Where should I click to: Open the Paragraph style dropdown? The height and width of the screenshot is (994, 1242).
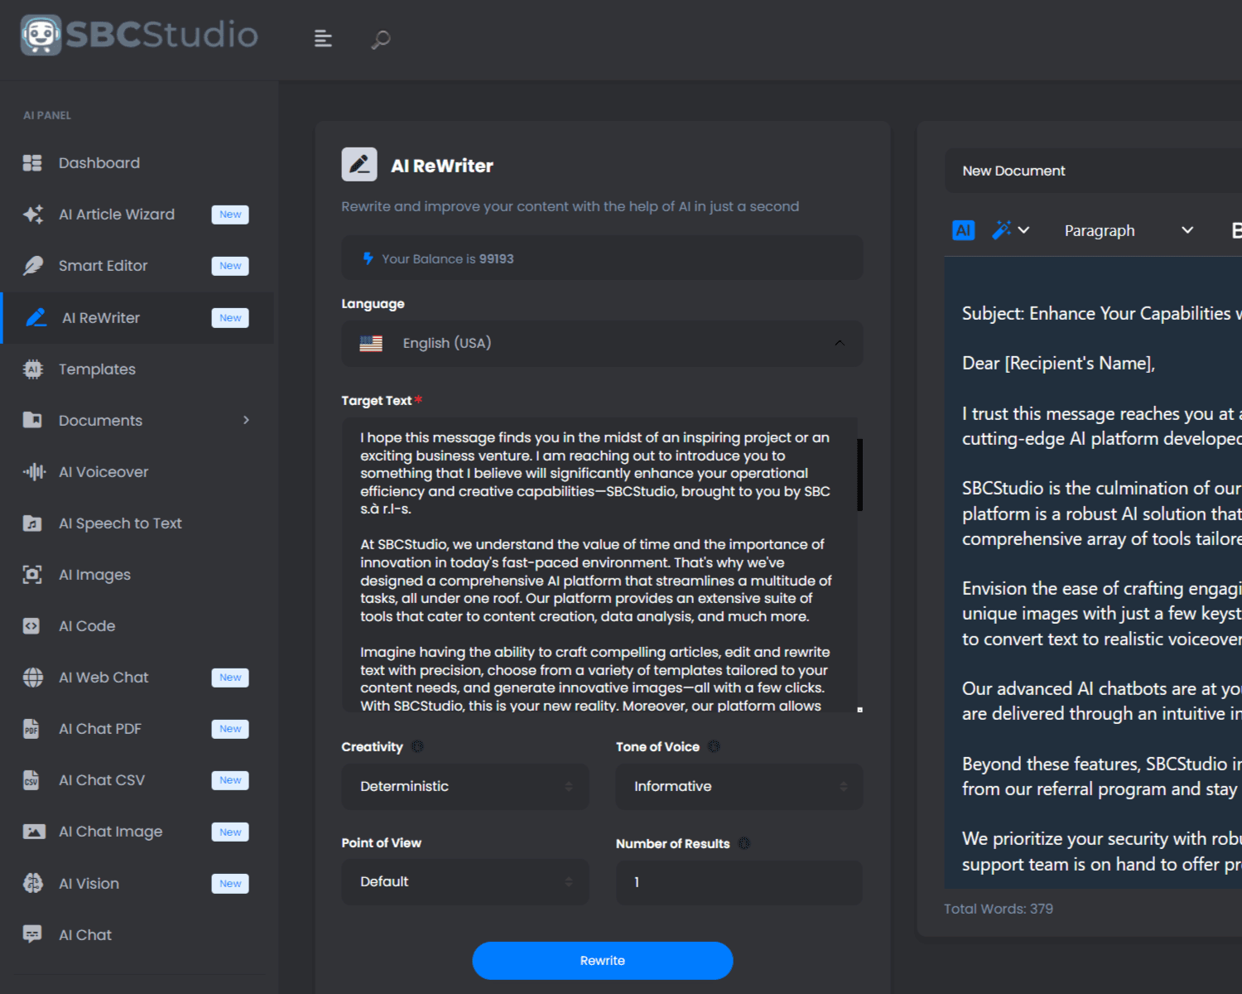click(x=1128, y=230)
